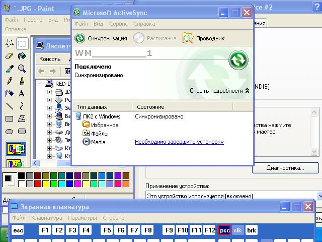Pick the red color swatch in Paint palette
This screenshot has height=242, width=322.
pos(37,184)
